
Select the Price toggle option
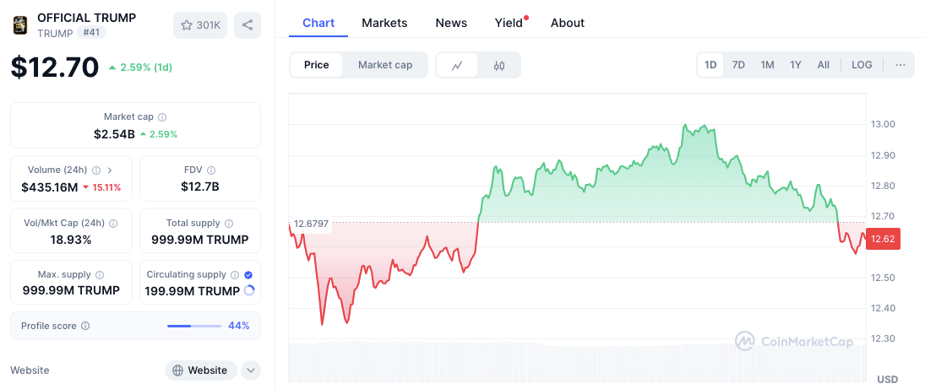coord(317,65)
